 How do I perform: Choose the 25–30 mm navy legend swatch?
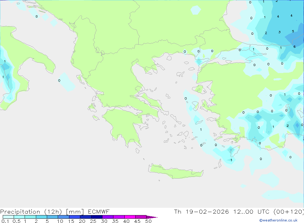tap(97, 217)
